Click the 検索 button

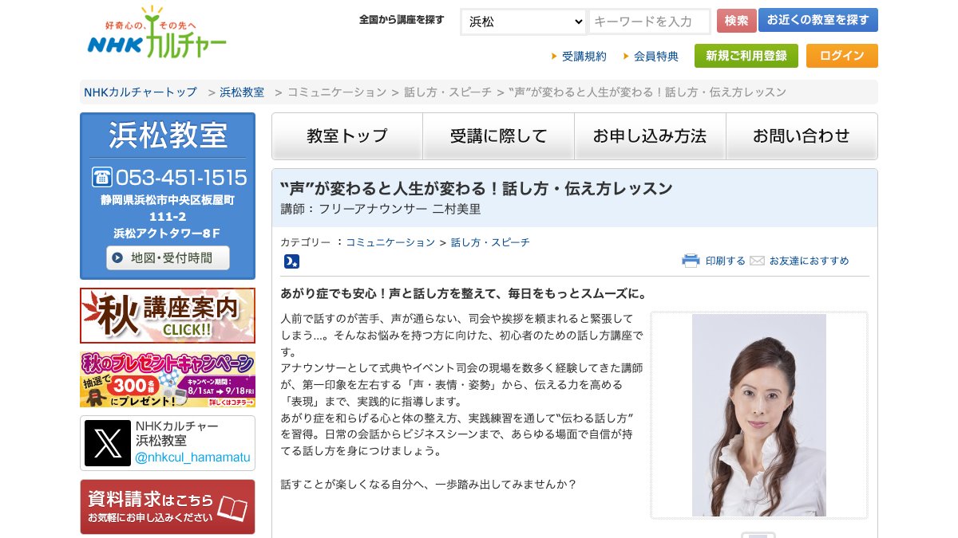[736, 21]
